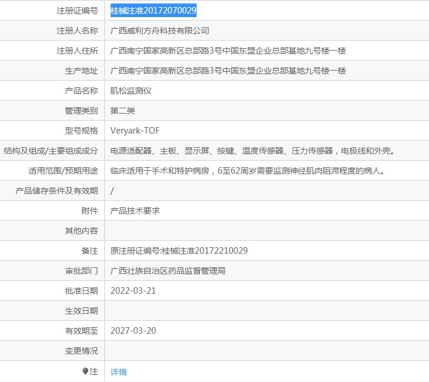Select the 第二类 management category value
Screen dimensions: 429x382
pos(123,111)
